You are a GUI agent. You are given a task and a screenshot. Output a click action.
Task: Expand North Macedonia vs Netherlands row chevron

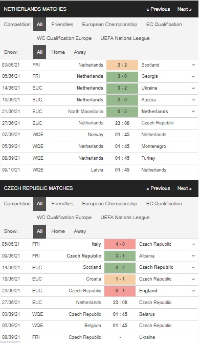(x=193, y=112)
